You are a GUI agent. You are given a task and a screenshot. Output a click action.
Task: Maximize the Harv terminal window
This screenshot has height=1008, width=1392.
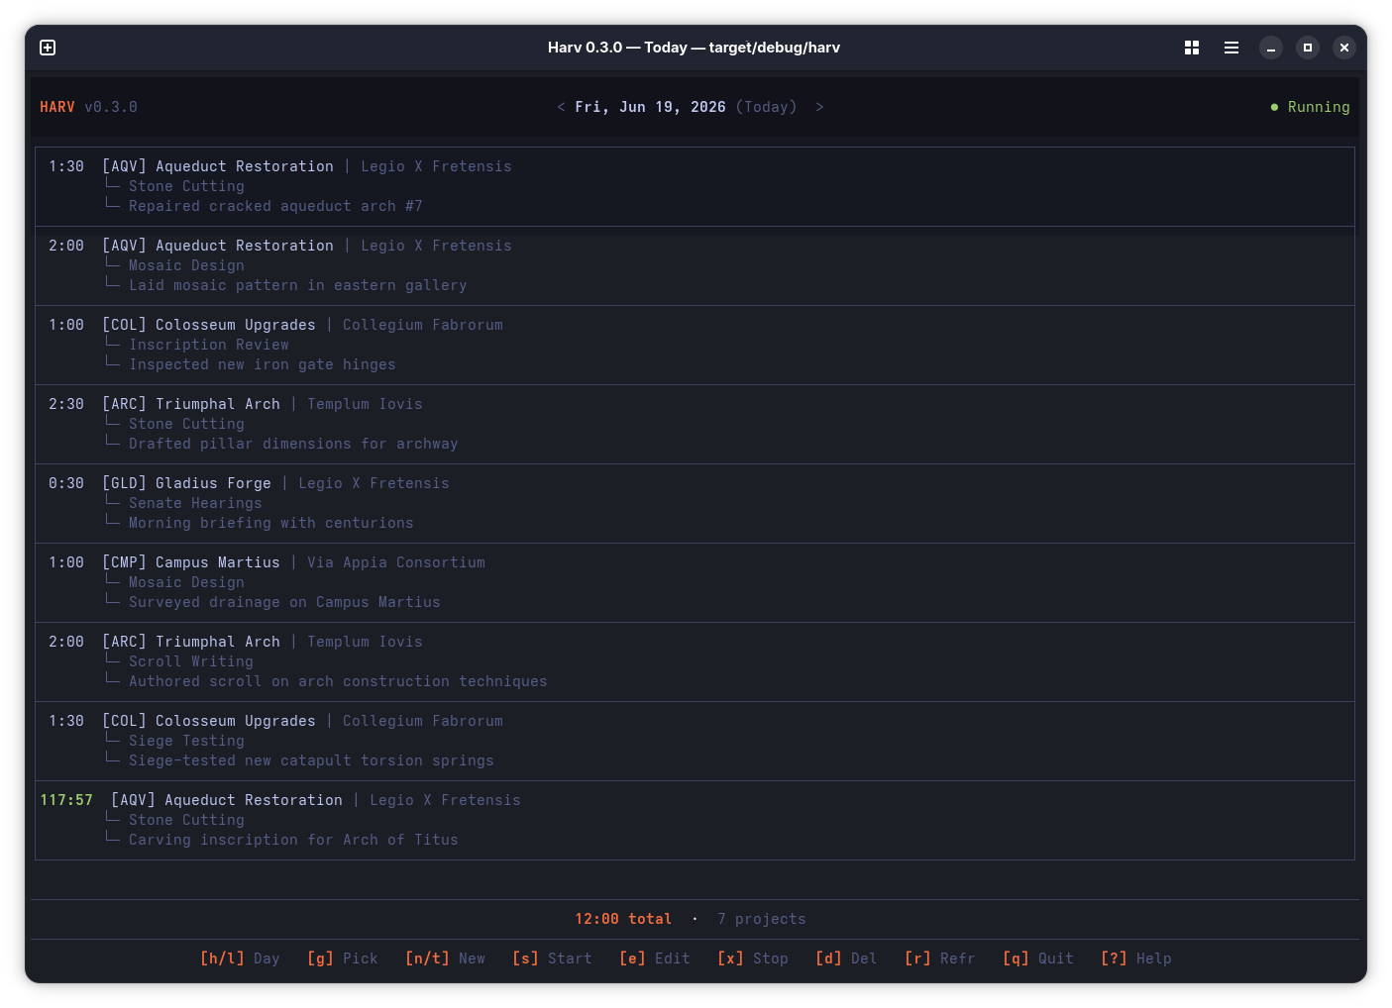pos(1308,48)
